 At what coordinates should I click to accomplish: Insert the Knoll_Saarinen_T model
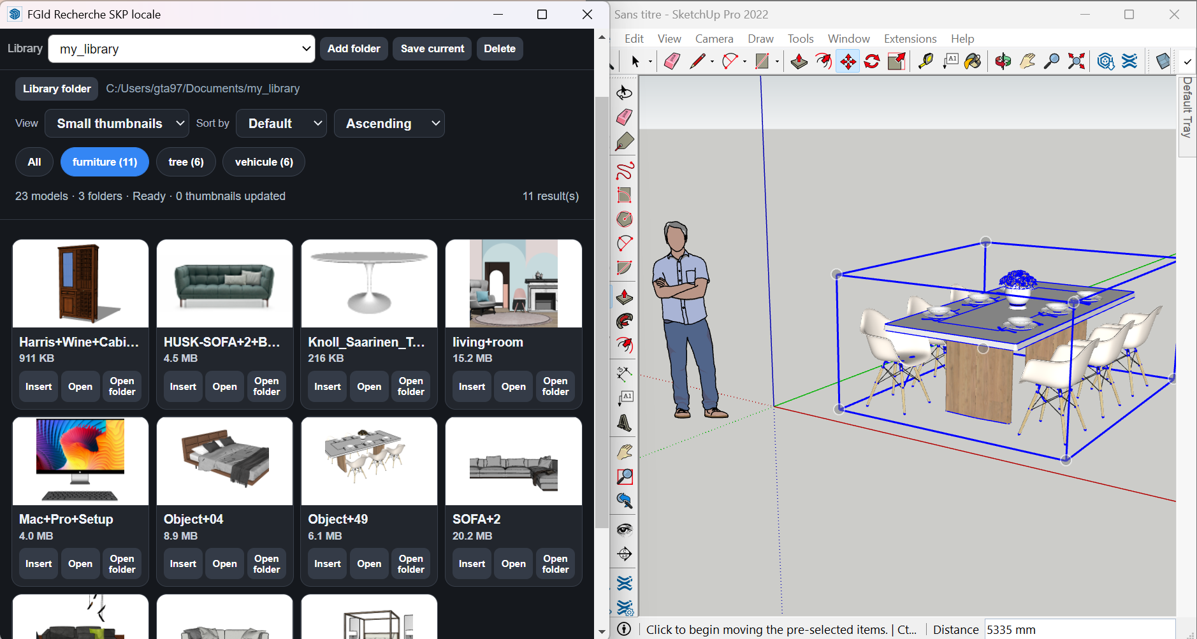pos(328,387)
